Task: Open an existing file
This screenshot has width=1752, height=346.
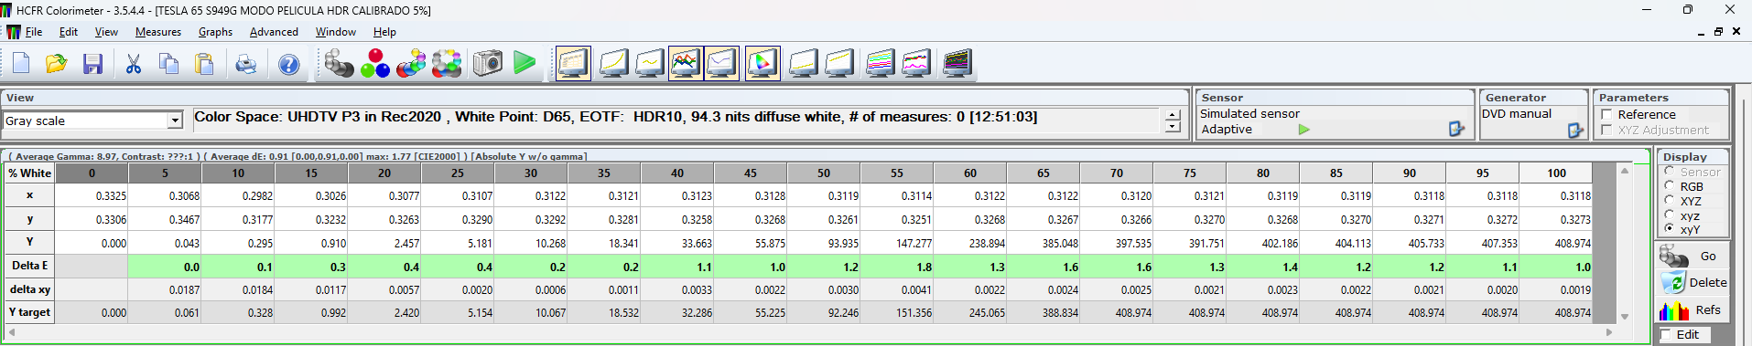Action: (x=57, y=64)
